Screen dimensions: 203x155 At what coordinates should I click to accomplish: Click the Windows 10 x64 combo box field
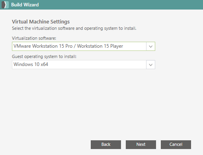coord(84,65)
